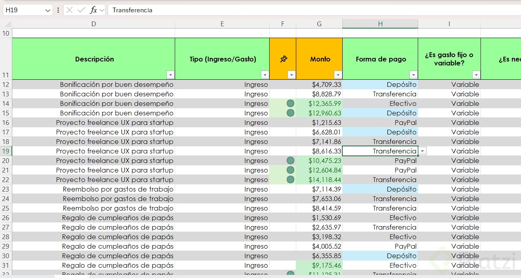521x278 pixels.
Task: Click the green circle icon in row 14
Action: coord(290,104)
